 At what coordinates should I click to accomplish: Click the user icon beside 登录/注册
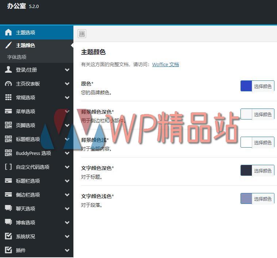pyautogui.click(x=8, y=70)
